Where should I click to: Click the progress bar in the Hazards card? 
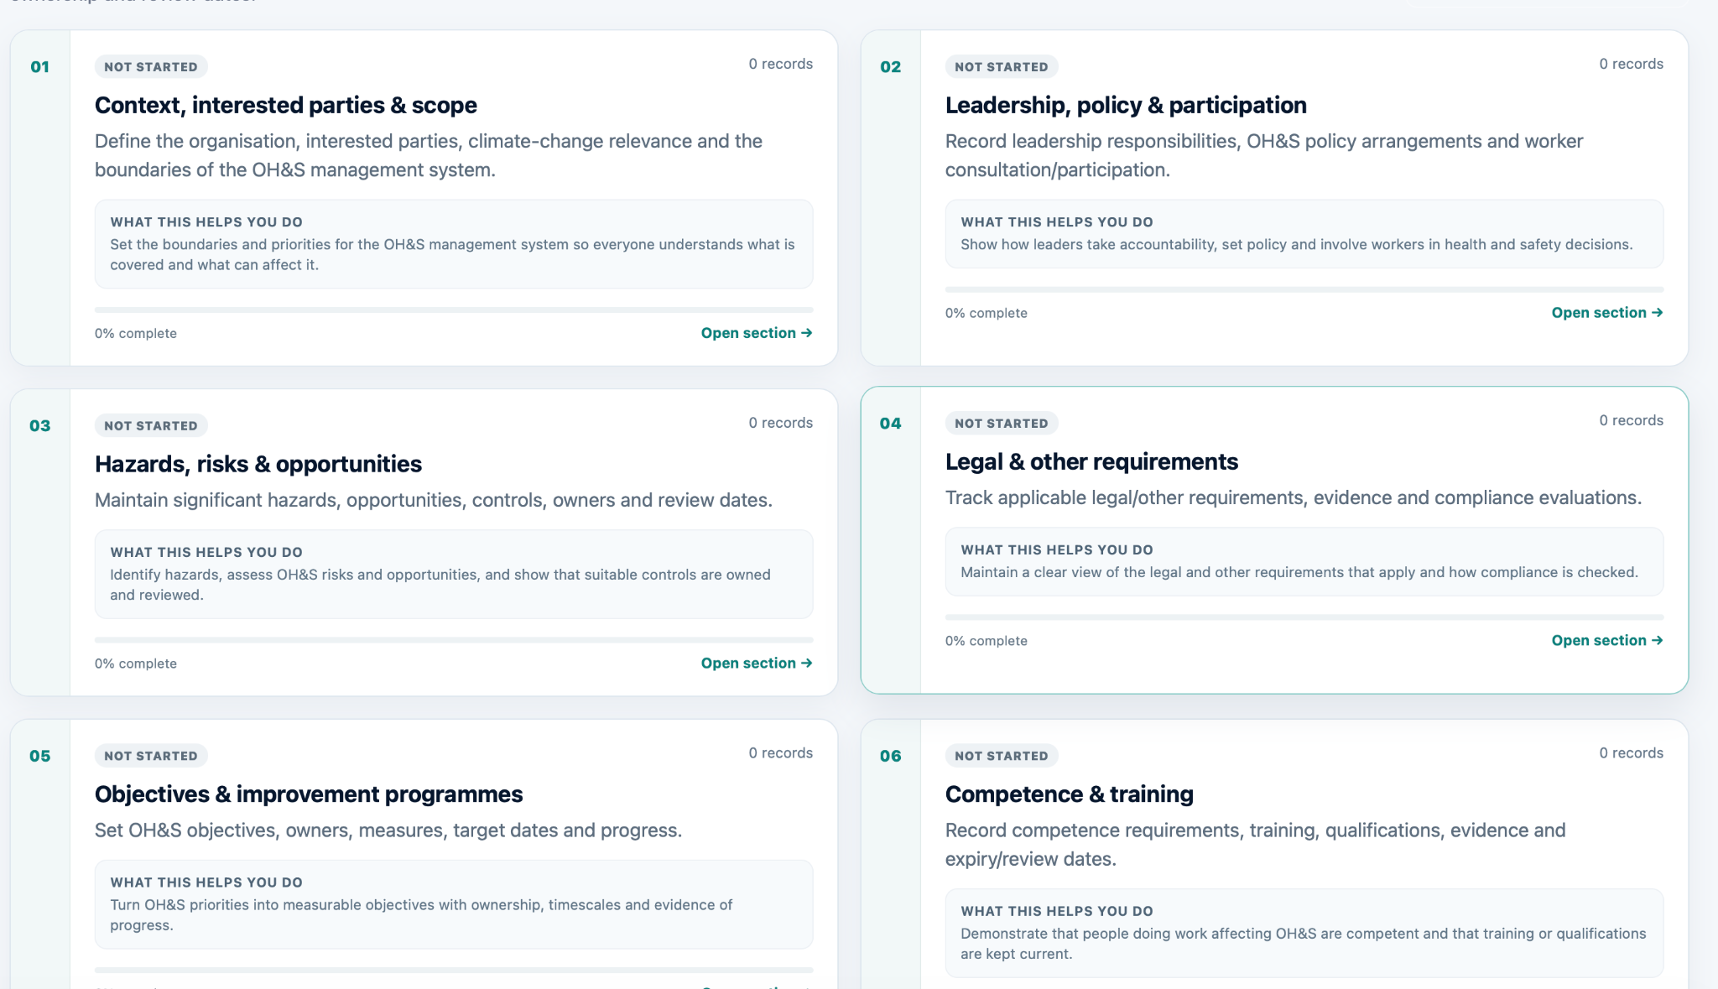click(x=454, y=640)
